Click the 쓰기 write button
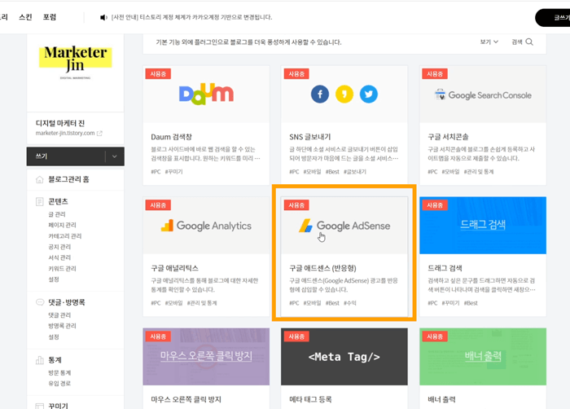570x409 pixels. pyautogui.click(x=66, y=156)
